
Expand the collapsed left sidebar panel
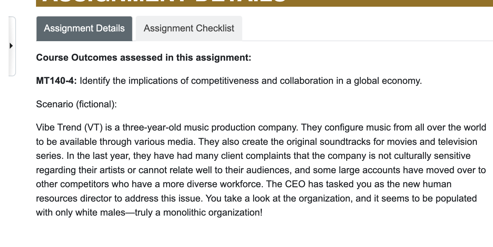pyautogui.click(x=11, y=46)
